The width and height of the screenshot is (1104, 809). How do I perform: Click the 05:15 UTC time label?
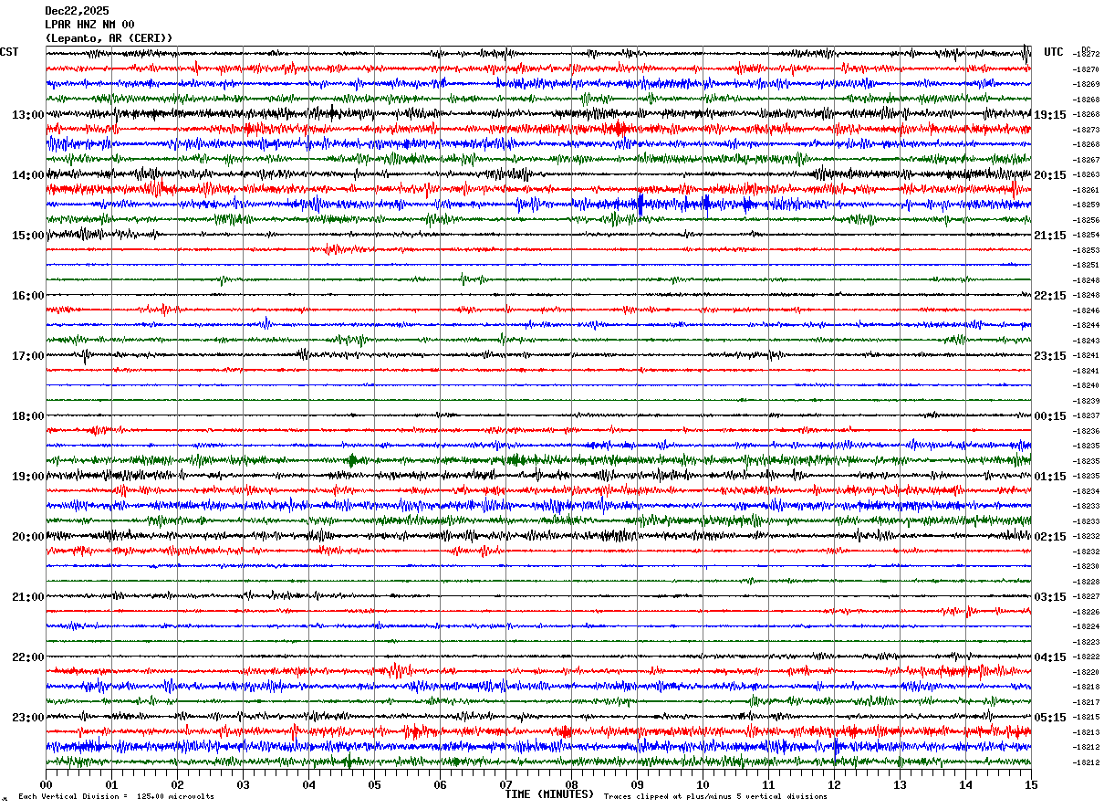(1050, 718)
